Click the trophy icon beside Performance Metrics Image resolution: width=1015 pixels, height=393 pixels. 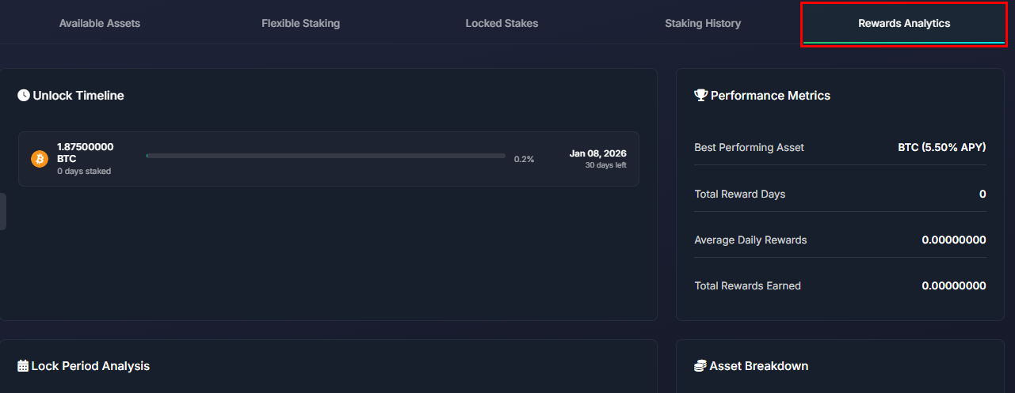click(x=700, y=96)
